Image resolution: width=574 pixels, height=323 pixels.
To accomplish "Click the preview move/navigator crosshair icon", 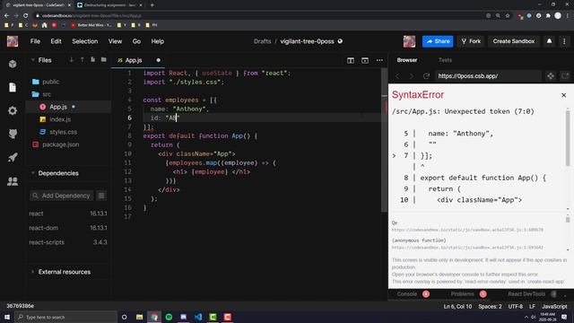I will [551, 75].
